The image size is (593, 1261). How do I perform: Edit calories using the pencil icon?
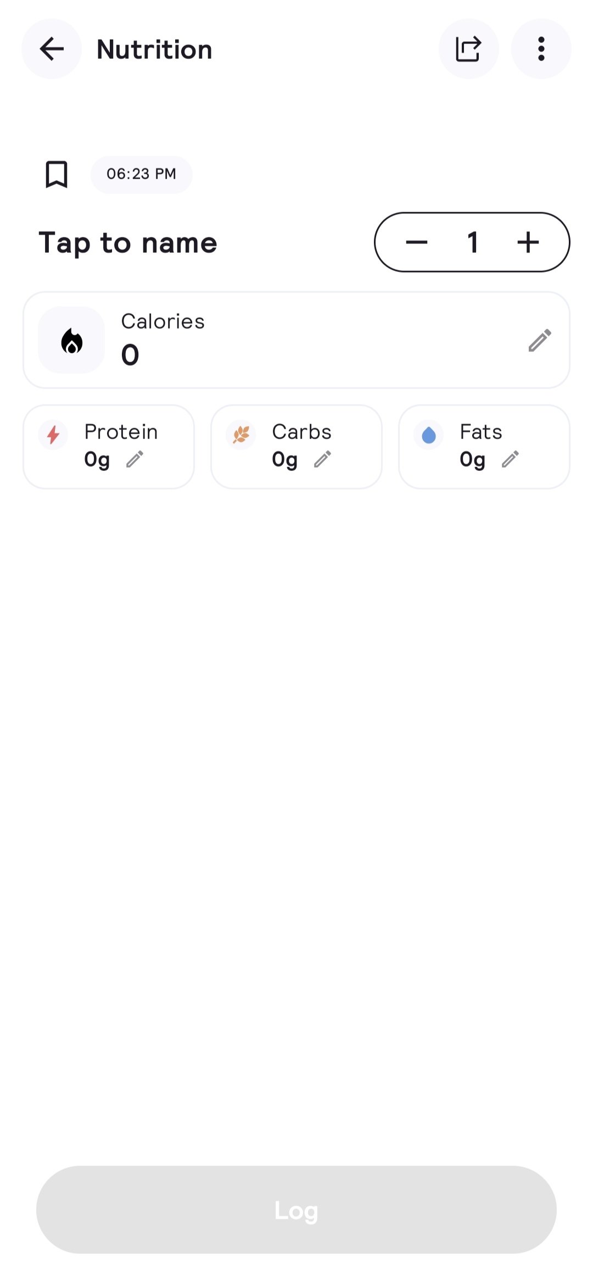tap(539, 341)
